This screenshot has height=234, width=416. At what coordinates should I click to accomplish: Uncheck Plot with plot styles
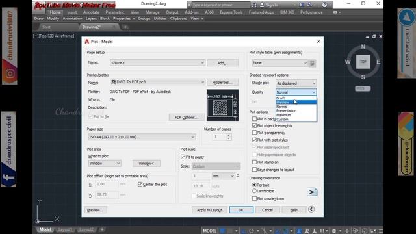[x=254, y=140]
